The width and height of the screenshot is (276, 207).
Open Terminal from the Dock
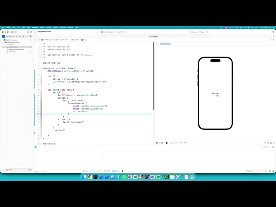pos(95,177)
